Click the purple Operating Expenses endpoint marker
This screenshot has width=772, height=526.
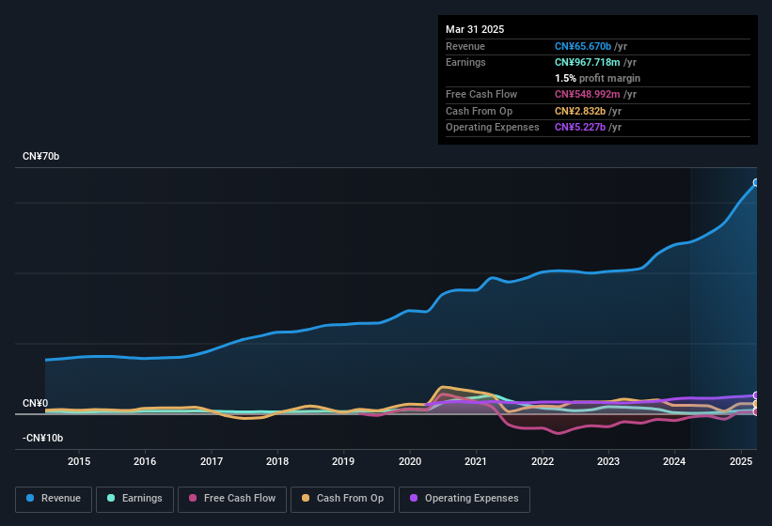tap(756, 395)
